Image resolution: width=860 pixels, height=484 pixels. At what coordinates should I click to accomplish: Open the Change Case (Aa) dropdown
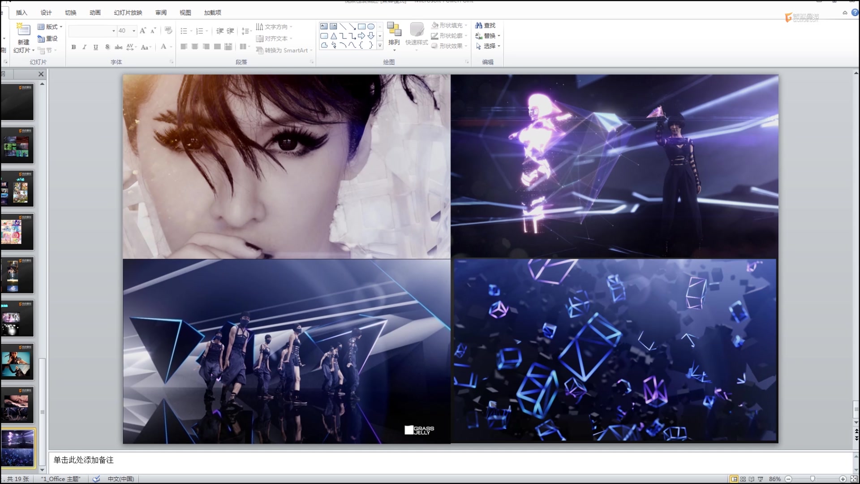(146, 47)
